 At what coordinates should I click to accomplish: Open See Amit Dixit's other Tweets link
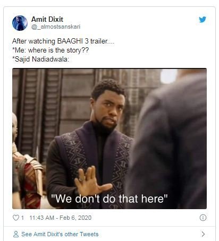tap(60, 234)
